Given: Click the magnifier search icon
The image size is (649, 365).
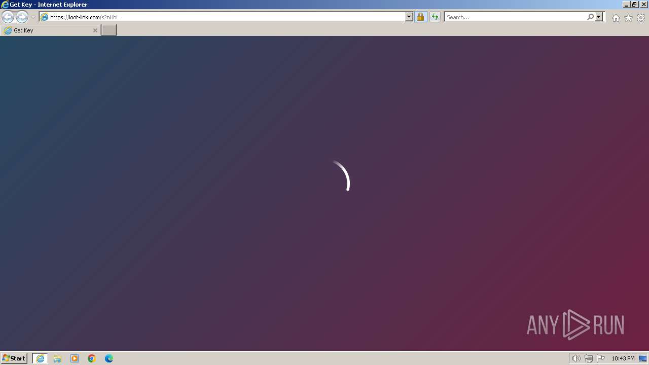Looking at the screenshot, I should [x=590, y=17].
